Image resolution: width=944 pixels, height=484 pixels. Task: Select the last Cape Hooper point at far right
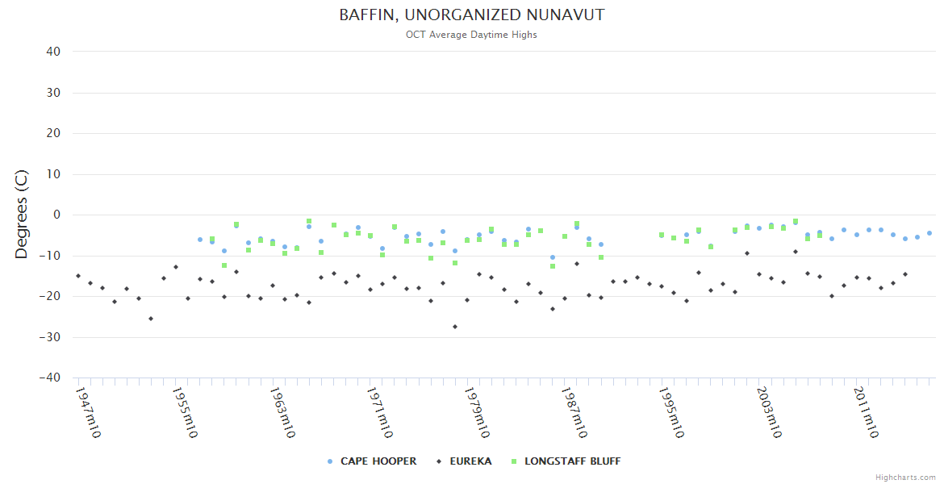(x=929, y=233)
